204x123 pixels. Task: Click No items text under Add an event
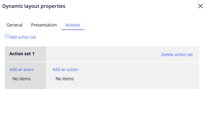[x=22, y=79]
